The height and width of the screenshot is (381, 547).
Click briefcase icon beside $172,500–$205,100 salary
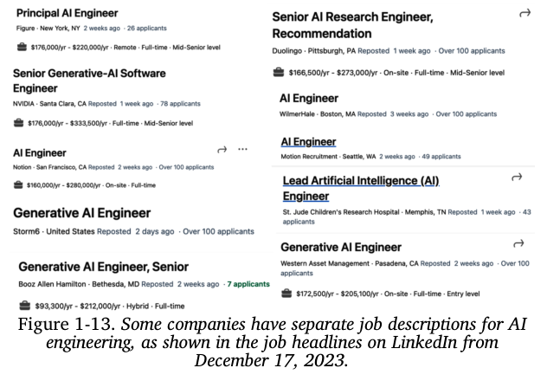click(286, 293)
